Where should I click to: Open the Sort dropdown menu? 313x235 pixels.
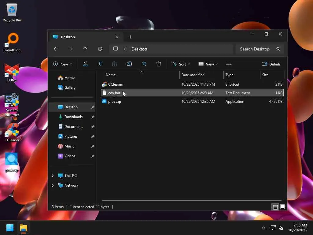click(181, 64)
